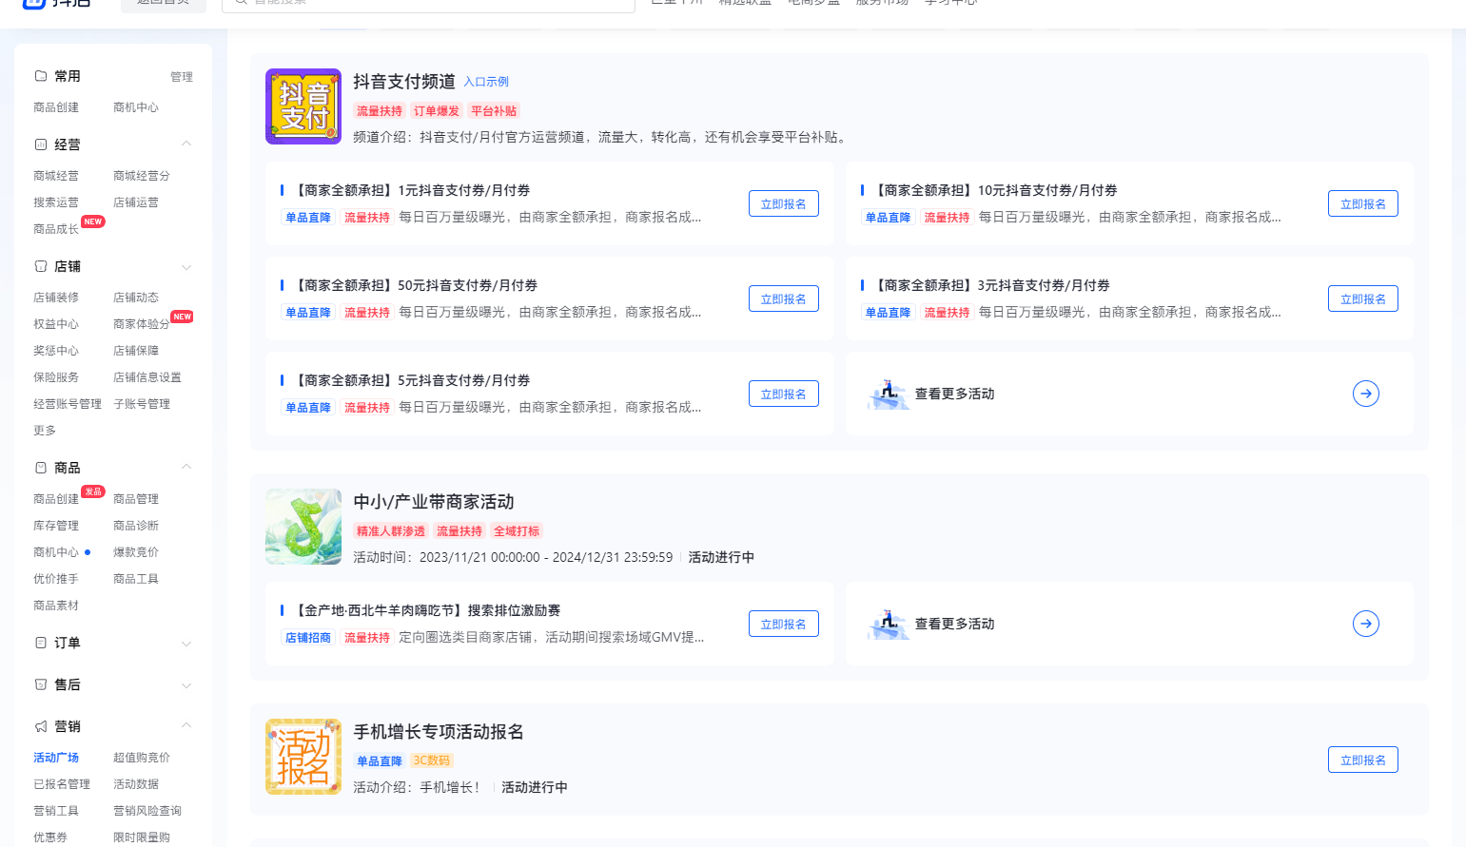Click the 商品 section icon in sidebar
Screen dimensions: 1466x847
coord(41,468)
